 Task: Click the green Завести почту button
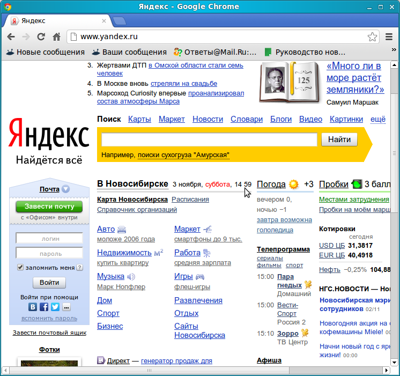pos(49,207)
